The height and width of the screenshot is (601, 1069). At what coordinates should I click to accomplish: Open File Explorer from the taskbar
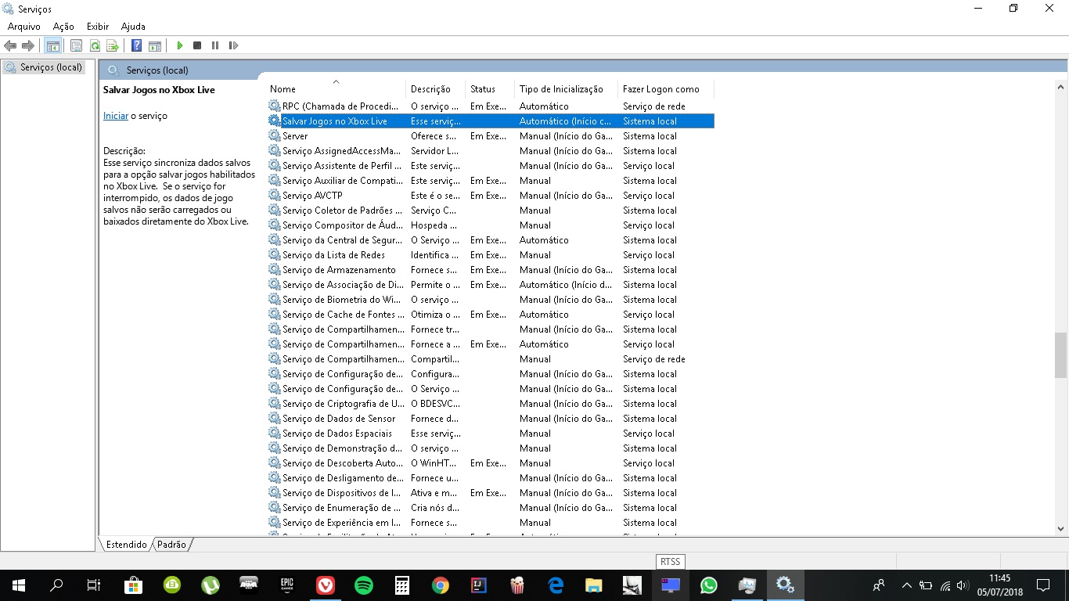point(594,585)
